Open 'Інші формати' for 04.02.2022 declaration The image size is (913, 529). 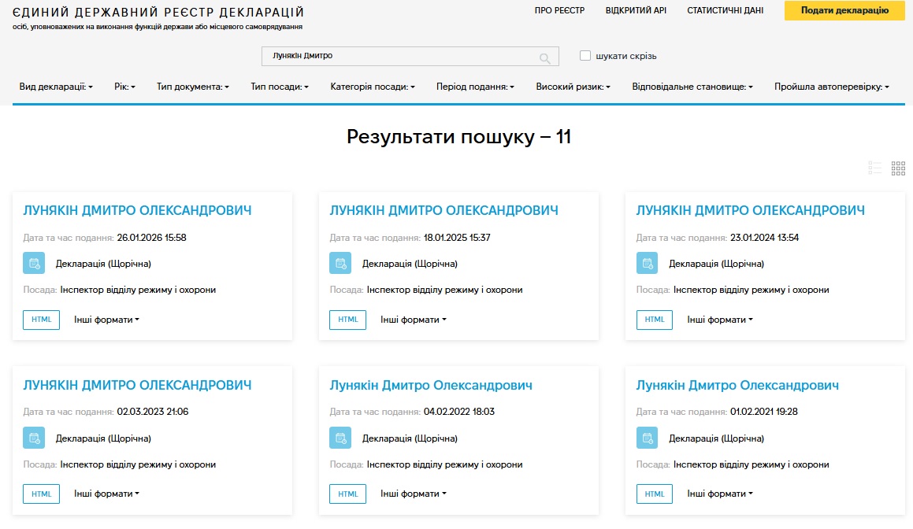tap(414, 494)
